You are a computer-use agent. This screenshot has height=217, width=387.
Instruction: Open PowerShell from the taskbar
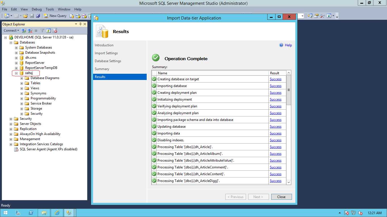tap(31, 213)
